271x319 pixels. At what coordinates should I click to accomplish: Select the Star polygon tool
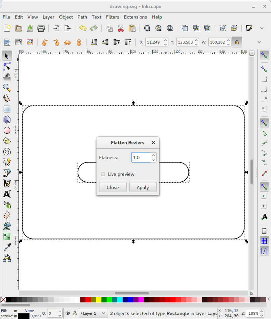pos(7,141)
